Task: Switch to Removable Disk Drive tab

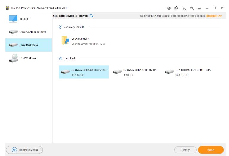Action: point(29,32)
